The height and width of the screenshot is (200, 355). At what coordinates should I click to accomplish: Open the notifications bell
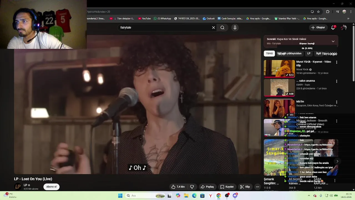333,27
